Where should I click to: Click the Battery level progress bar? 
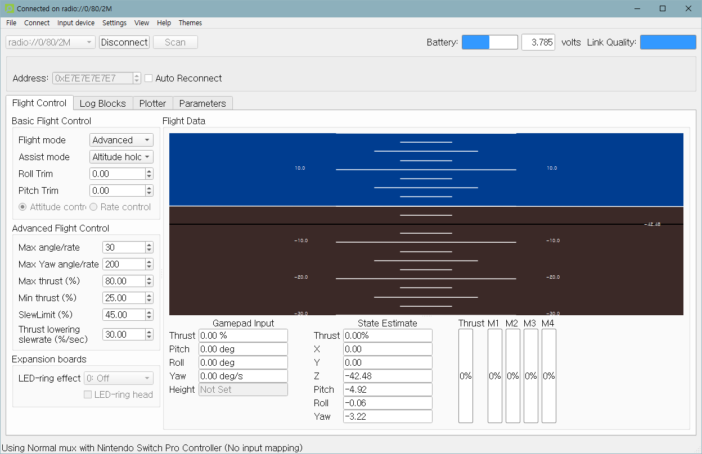[x=489, y=42]
